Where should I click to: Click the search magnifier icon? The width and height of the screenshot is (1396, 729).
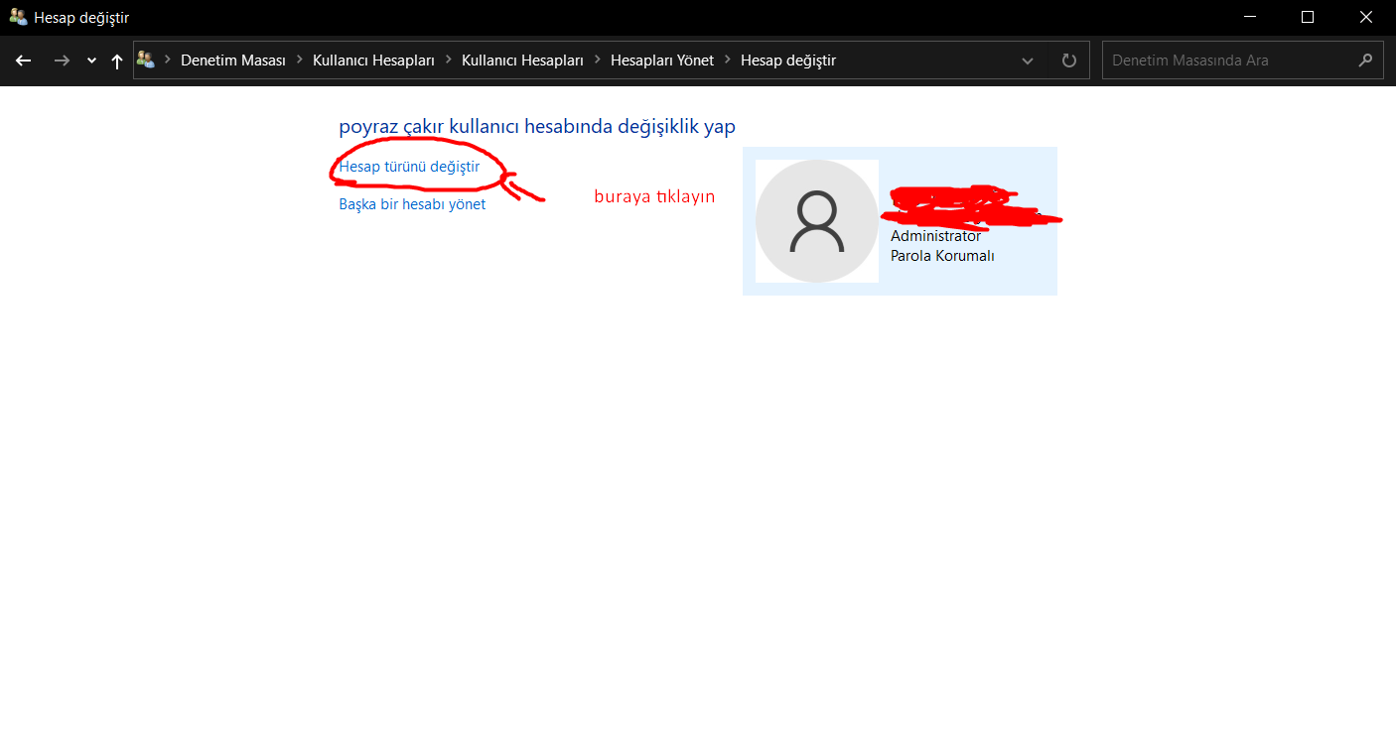click(x=1366, y=61)
